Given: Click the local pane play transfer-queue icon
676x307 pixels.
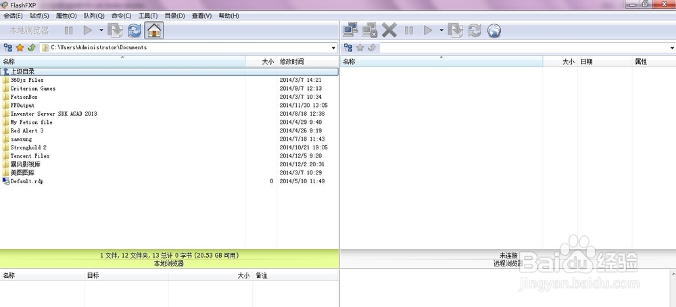Looking at the screenshot, I should coord(88,30).
